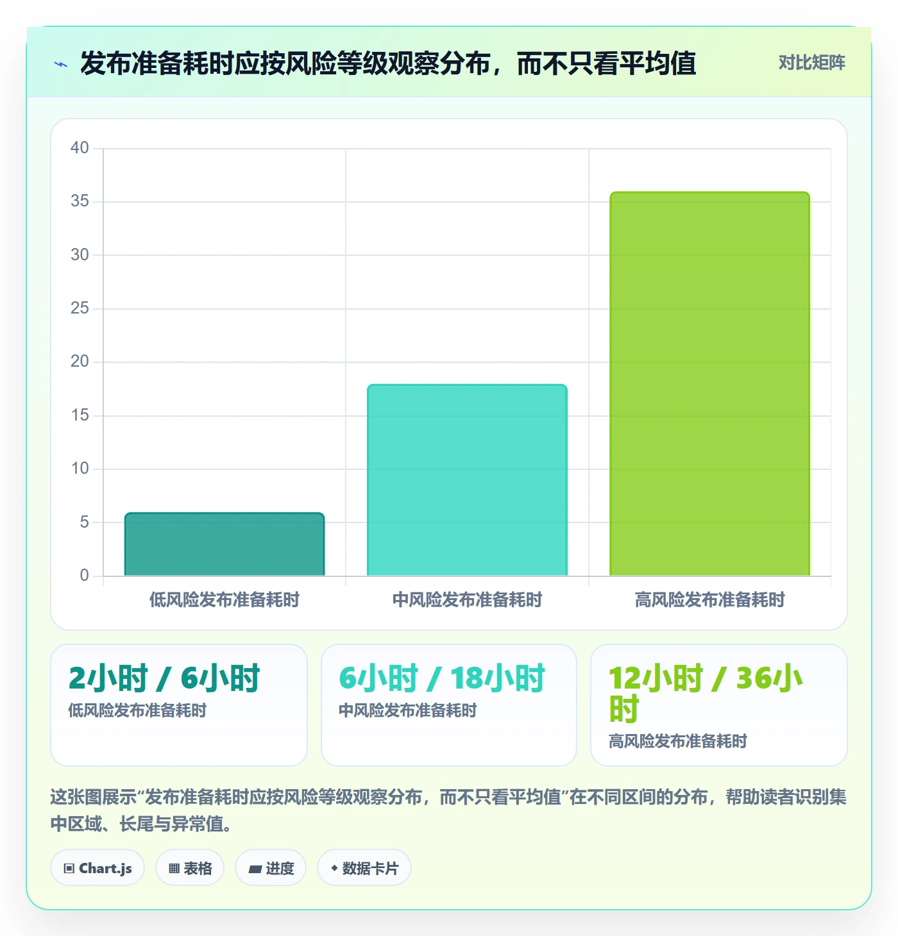Click the bar icon on the 进度 tag
The image size is (898, 936).
pyautogui.click(x=255, y=869)
